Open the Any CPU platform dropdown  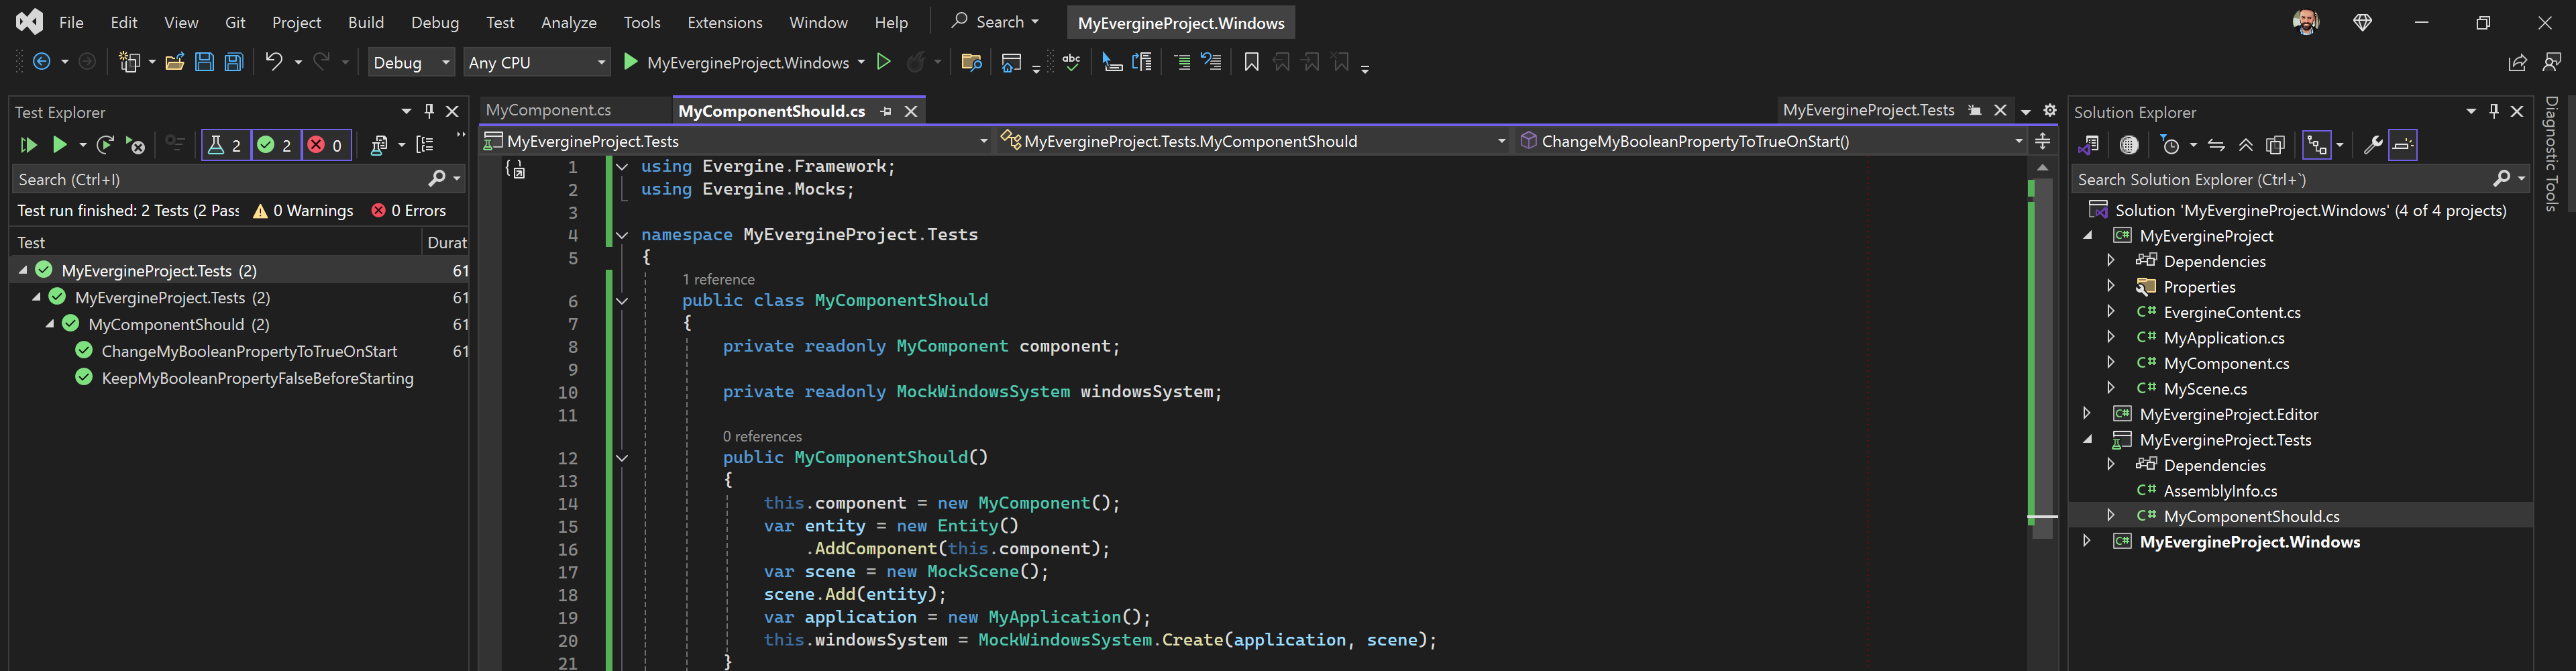pos(537,62)
